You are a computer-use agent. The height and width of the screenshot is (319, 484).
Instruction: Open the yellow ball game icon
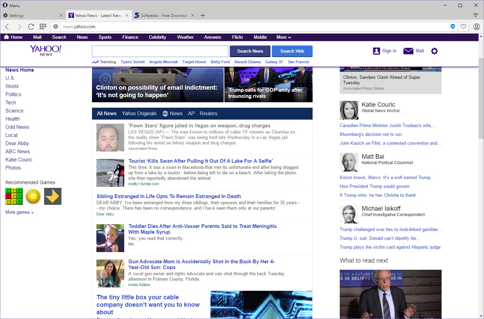33,196
